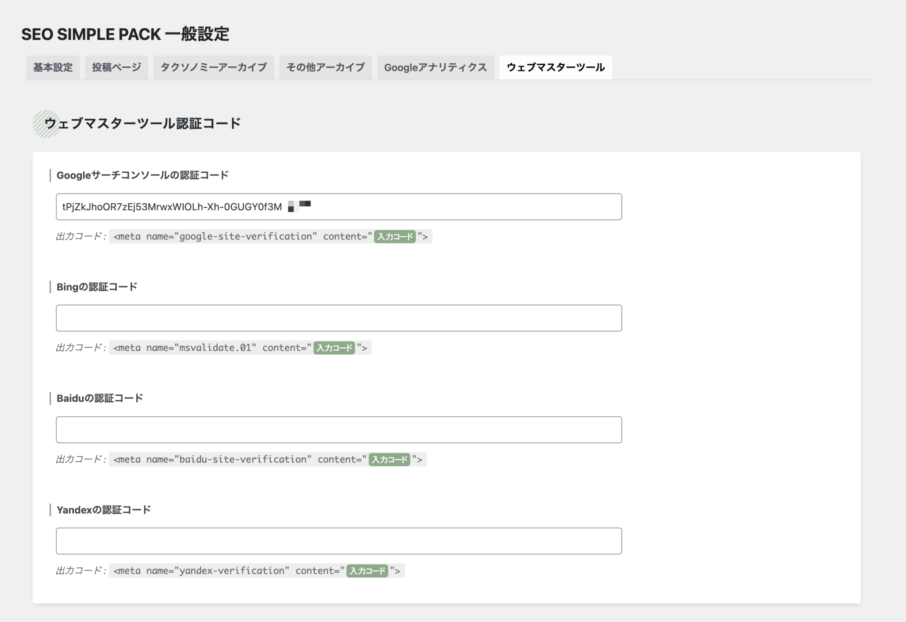Open the Googleアナリティクス settings tab

tap(436, 67)
